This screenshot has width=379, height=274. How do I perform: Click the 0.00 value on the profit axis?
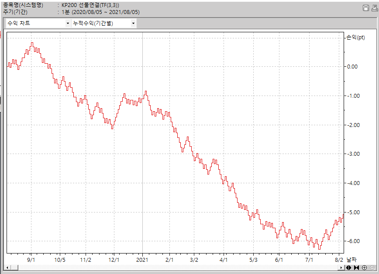click(x=352, y=67)
